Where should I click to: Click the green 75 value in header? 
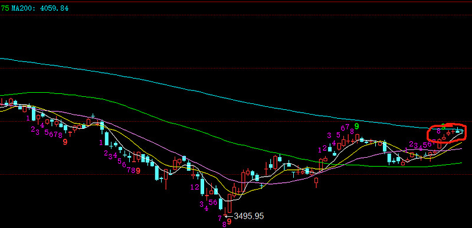coord(5,8)
